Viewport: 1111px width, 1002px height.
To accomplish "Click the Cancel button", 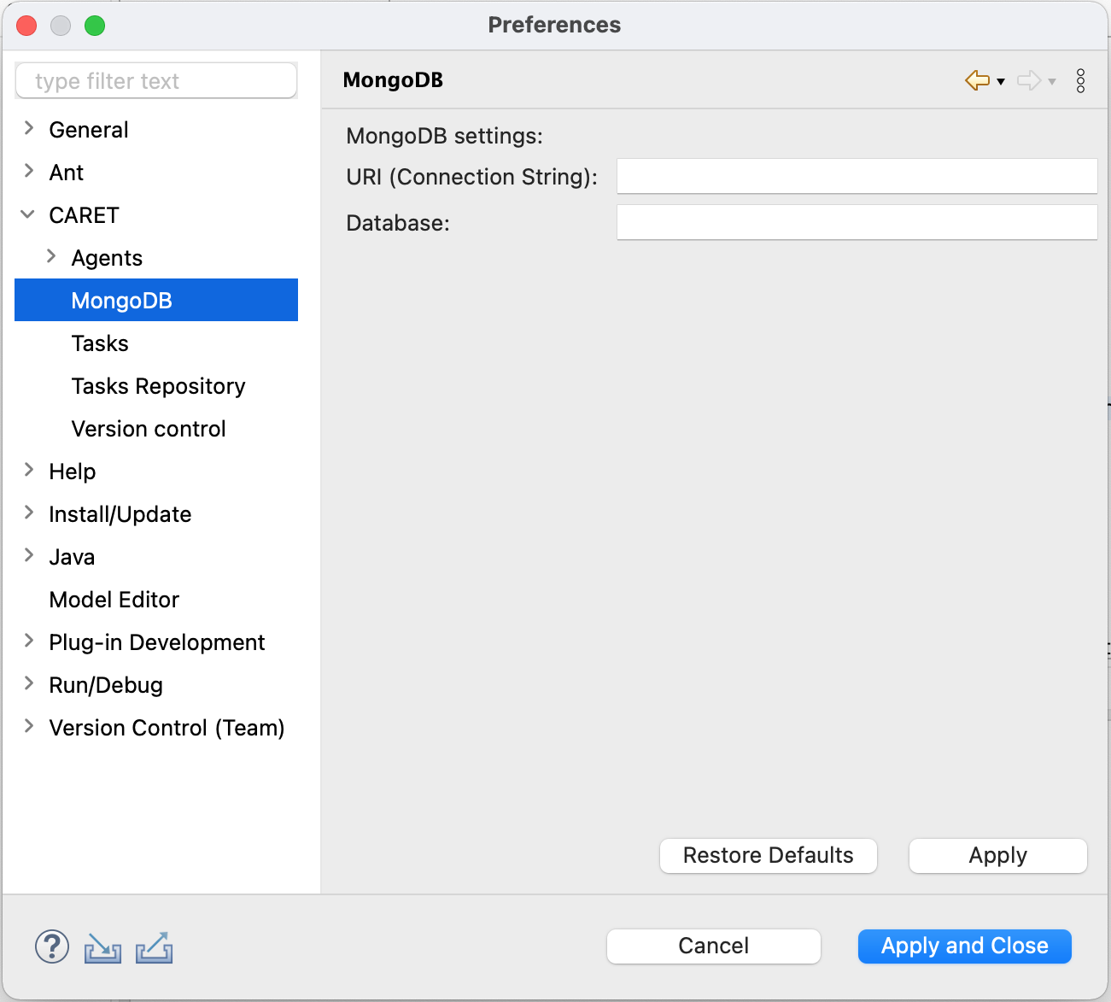I will click(x=713, y=946).
